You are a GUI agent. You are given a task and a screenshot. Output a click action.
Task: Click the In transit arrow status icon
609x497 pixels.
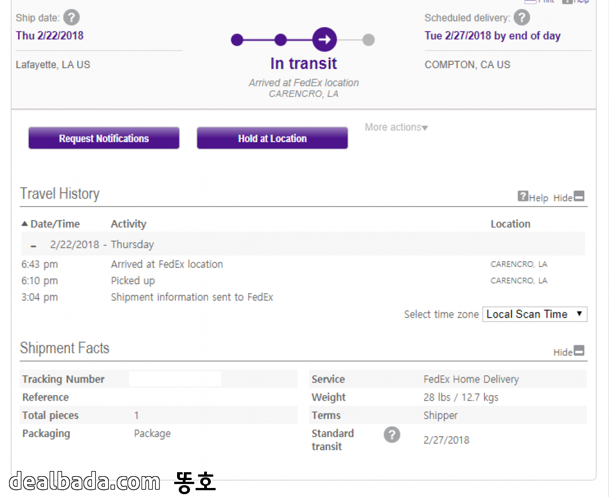pyautogui.click(x=325, y=39)
